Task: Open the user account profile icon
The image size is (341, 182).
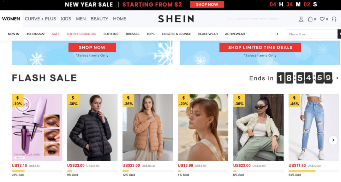Action: (x=301, y=19)
